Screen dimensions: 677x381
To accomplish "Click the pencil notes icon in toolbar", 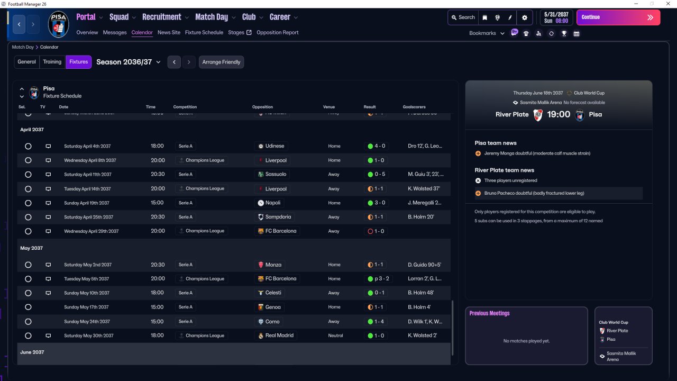I will click(510, 17).
